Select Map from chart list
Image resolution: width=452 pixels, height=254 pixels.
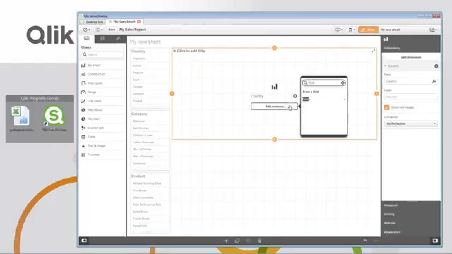tap(102, 110)
